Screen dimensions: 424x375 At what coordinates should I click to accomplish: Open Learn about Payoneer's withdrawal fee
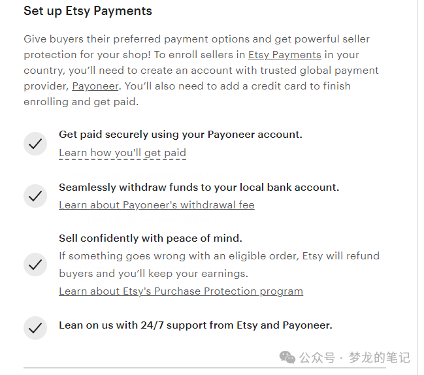tap(157, 205)
